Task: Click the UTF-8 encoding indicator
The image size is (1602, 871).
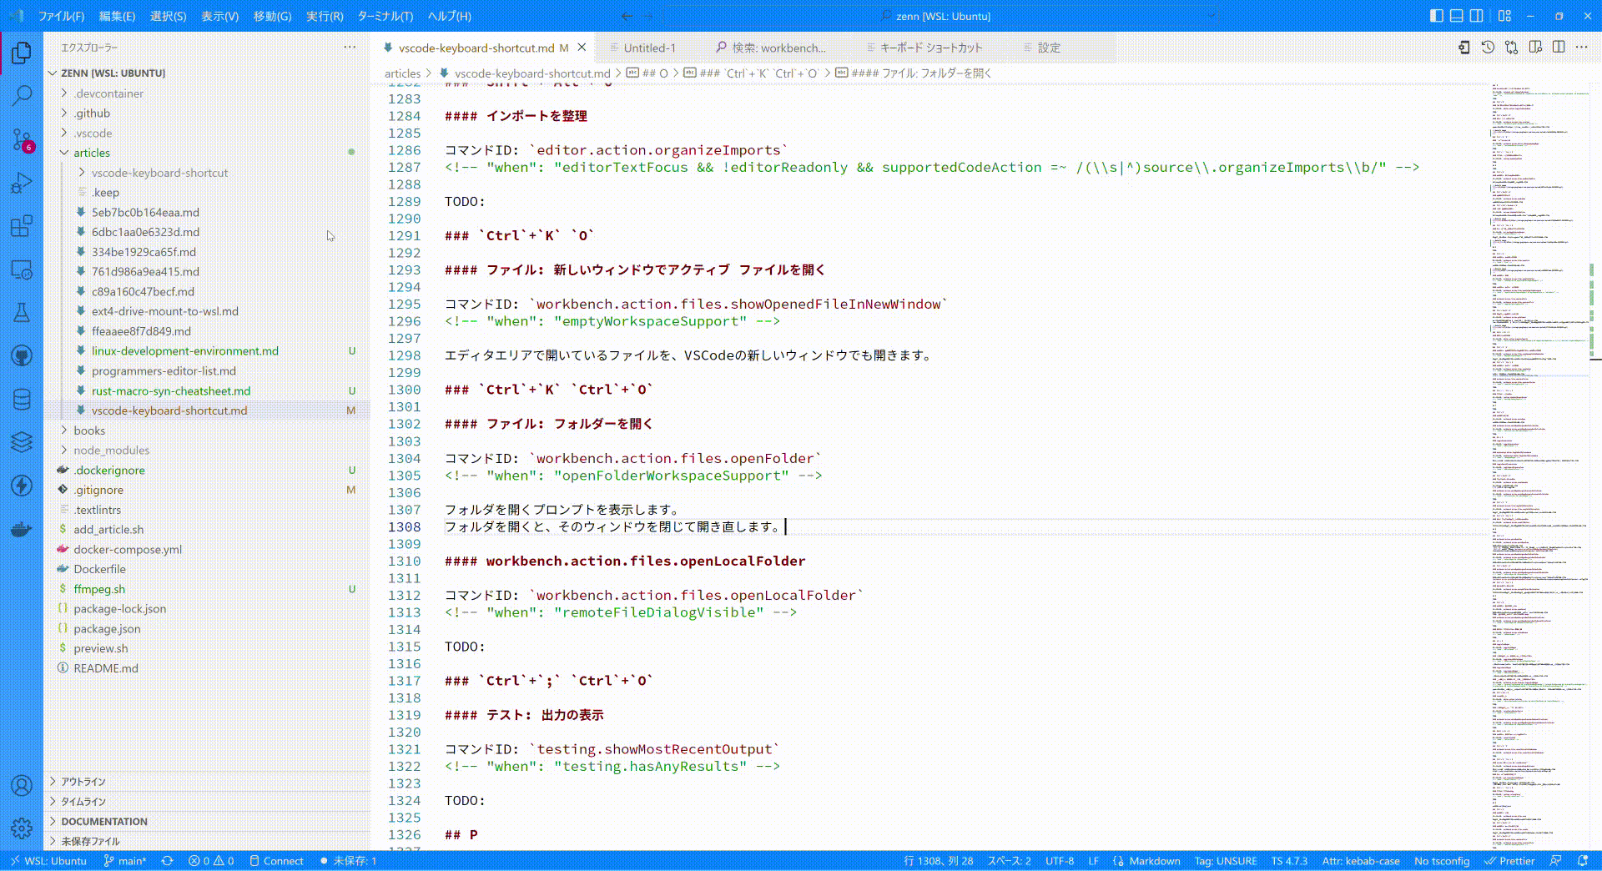Action: click(x=1060, y=861)
